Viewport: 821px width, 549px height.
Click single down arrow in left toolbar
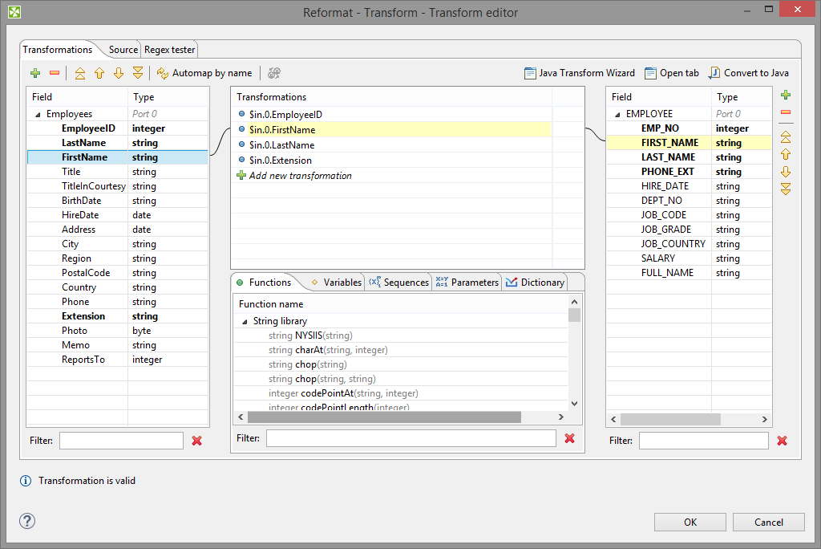119,73
